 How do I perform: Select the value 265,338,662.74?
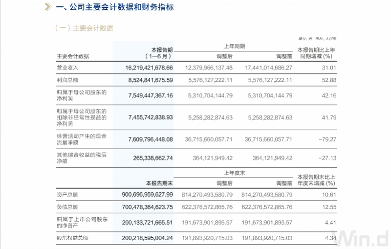coord(153,158)
